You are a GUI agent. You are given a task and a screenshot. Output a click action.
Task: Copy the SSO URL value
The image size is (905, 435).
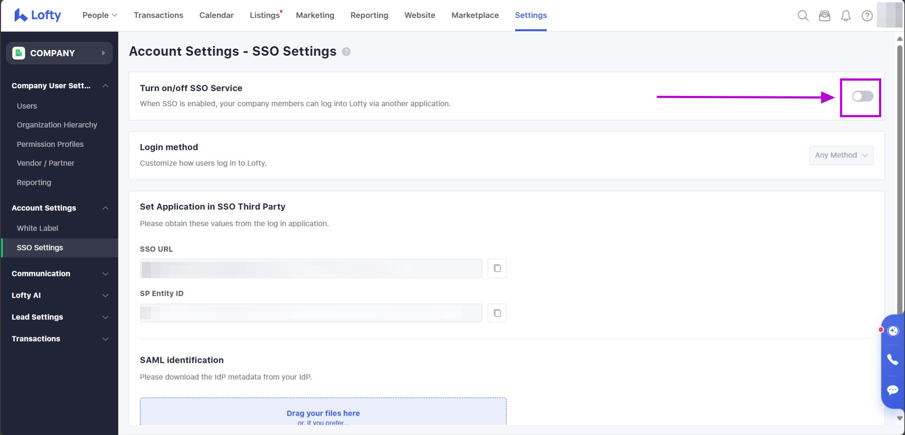coord(497,268)
